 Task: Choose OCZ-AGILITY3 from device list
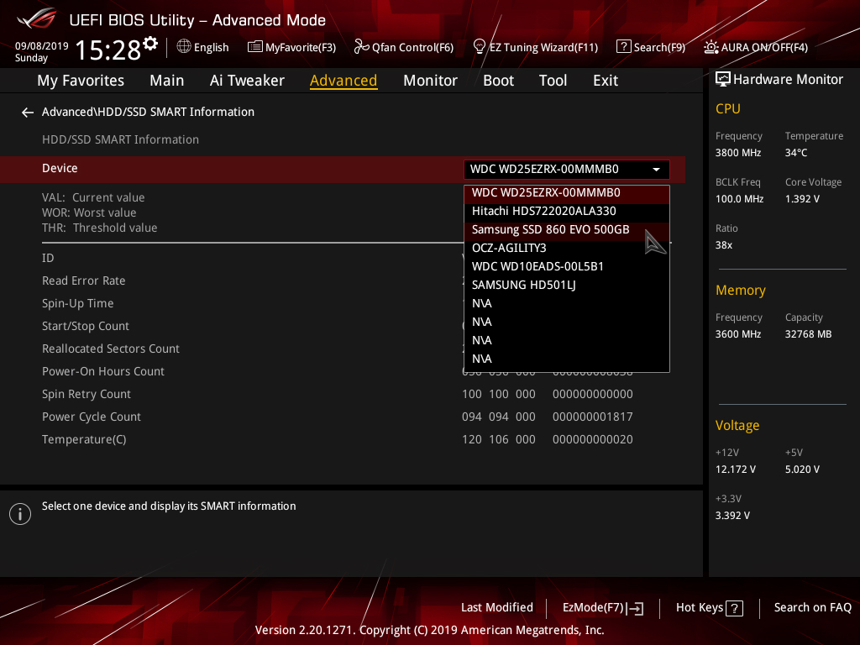567,248
